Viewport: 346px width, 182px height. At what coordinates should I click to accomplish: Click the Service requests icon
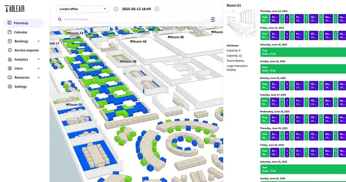10,50
